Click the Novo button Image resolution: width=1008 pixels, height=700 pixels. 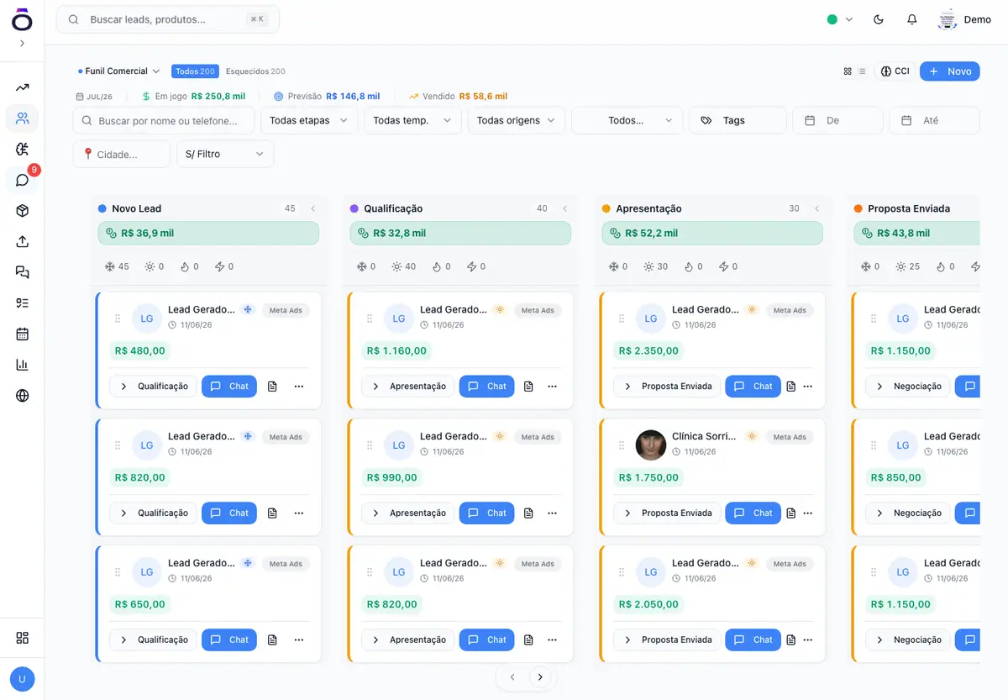point(950,71)
